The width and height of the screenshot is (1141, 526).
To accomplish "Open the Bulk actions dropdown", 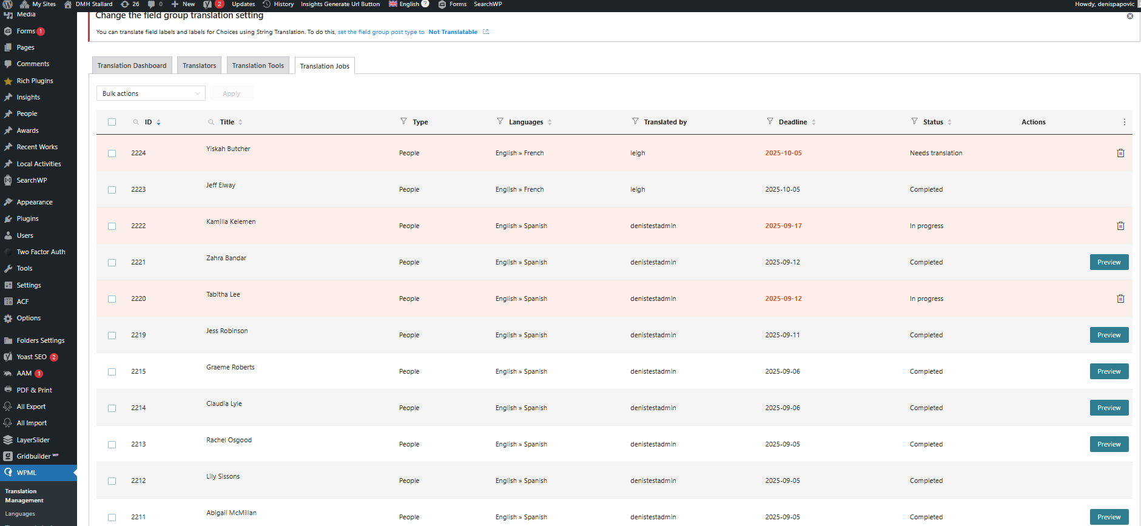I will [x=150, y=93].
